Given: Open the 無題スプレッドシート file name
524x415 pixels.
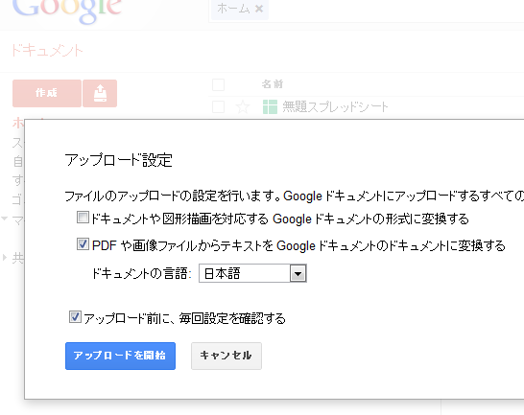Looking at the screenshot, I should click(335, 107).
